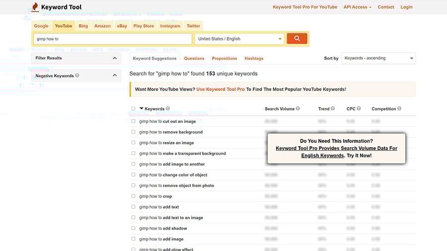Check the 'add text to an image' keyword

[x=134, y=217]
